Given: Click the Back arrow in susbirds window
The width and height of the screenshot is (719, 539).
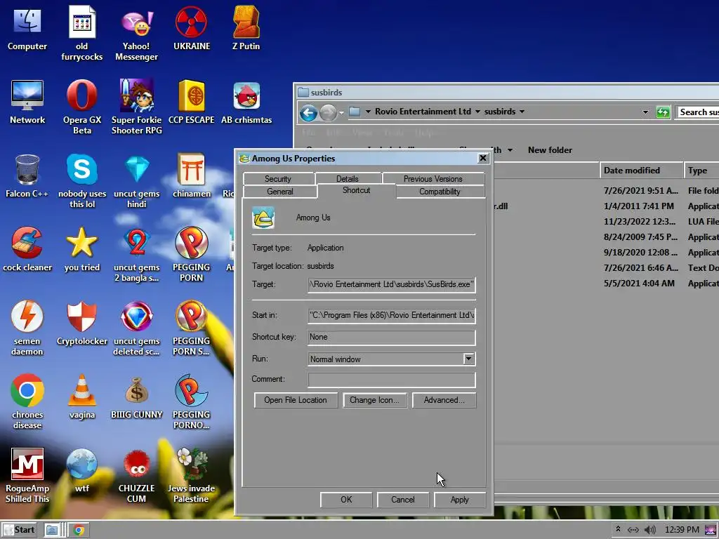Looking at the screenshot, I should tap(309, 112).
